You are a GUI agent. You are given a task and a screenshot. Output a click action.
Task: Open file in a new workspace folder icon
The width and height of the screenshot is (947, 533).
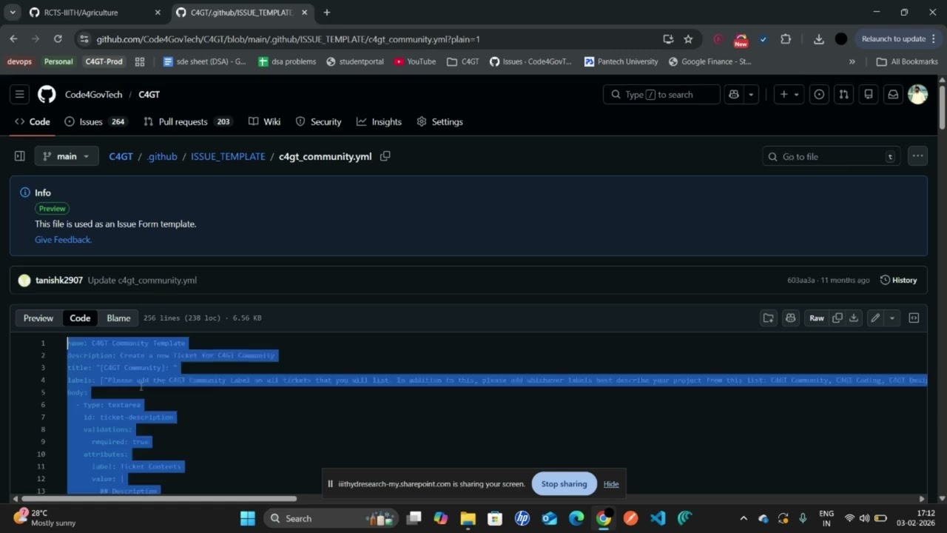point(768,318)
